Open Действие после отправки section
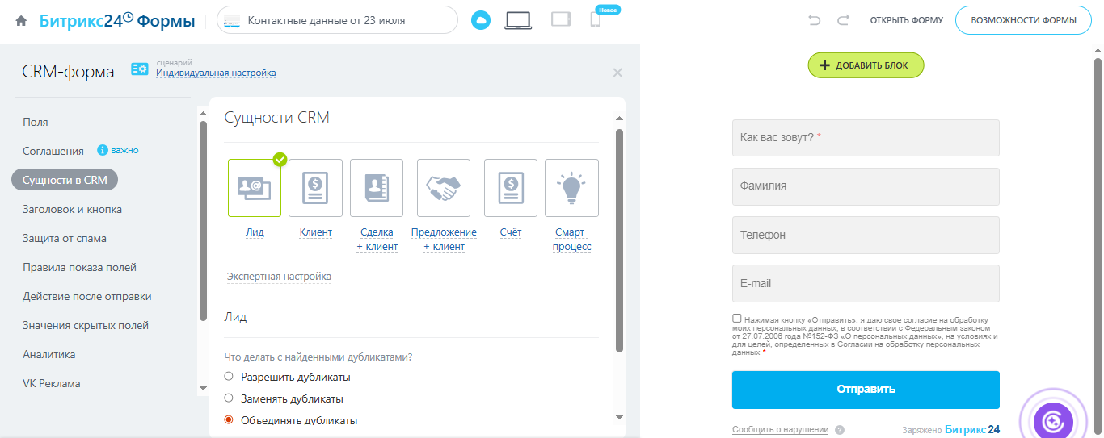The width and height of the screenshot is (1104, 438). point(87,296)
